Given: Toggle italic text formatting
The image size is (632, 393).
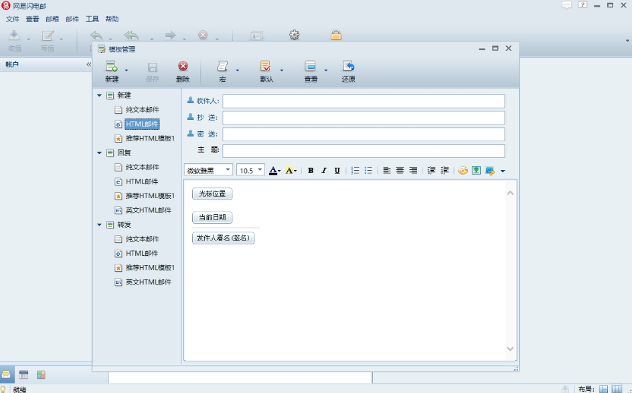Looking at the screenshot, I should tap(324, 171).
